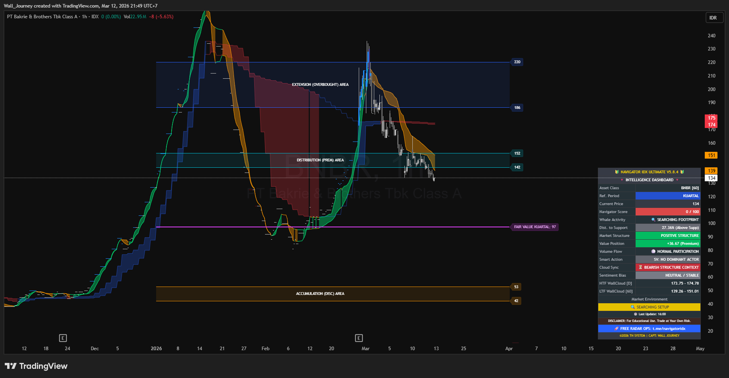
Task: Click the blue KUARTAL reference period cell
Action: (x=667, y=196)
